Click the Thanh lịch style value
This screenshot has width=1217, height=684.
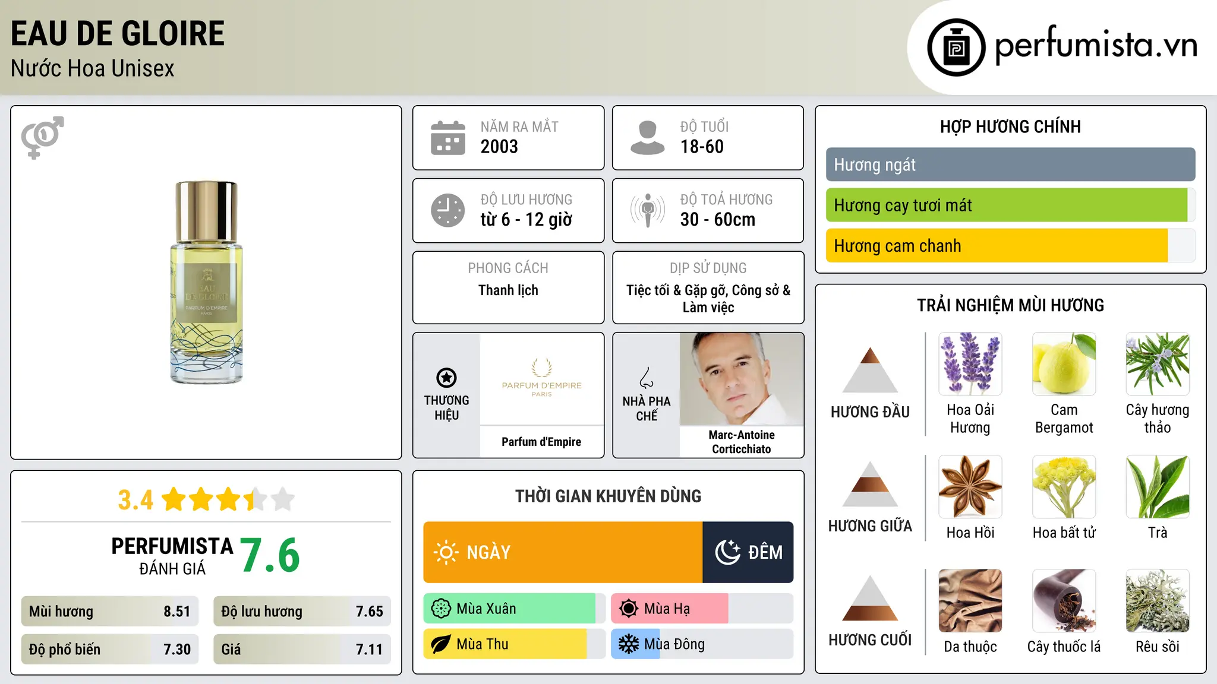click(508, 290)
